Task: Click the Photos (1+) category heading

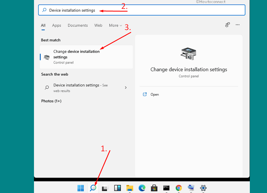Action: tap(51, 101)
